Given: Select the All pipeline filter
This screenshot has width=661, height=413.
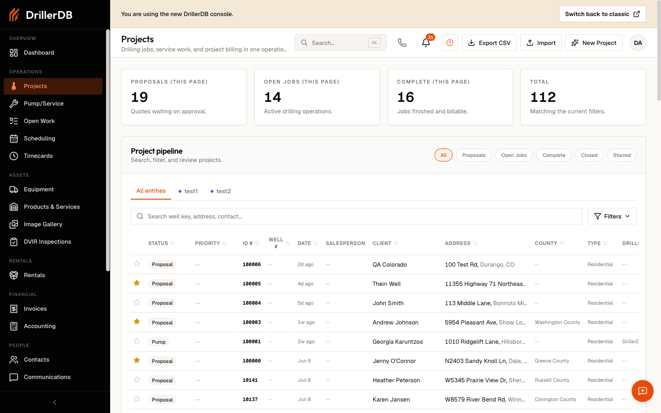Looking at the screenshot, I should tap(443, 155).
